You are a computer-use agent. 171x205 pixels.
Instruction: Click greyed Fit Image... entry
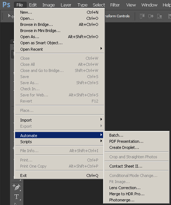pos(137,182)
